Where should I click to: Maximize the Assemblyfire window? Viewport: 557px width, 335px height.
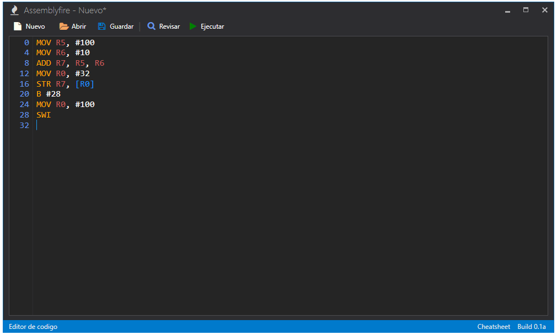tap(526, 10)
